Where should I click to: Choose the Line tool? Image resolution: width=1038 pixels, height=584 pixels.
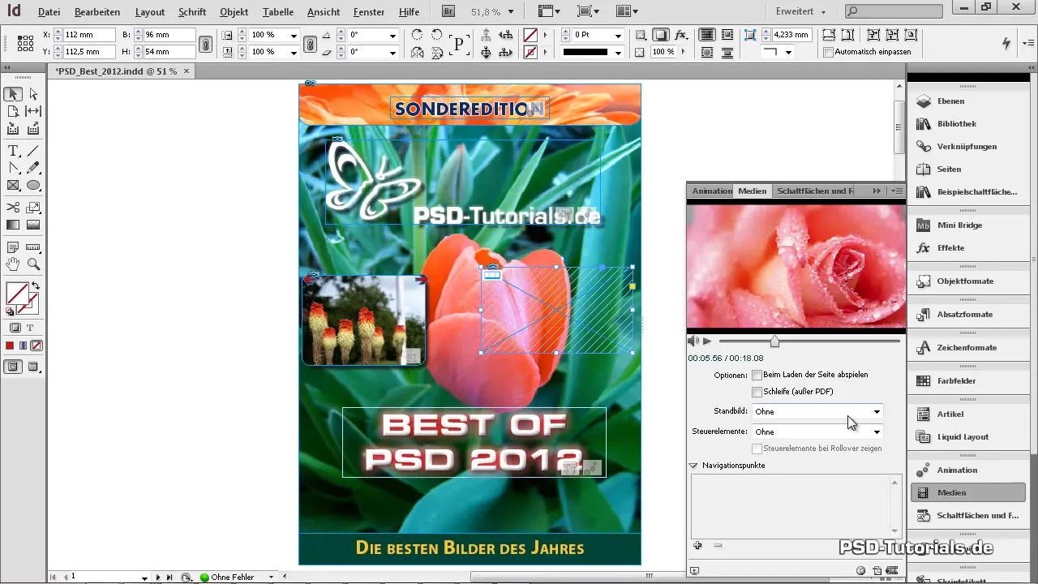33,151
